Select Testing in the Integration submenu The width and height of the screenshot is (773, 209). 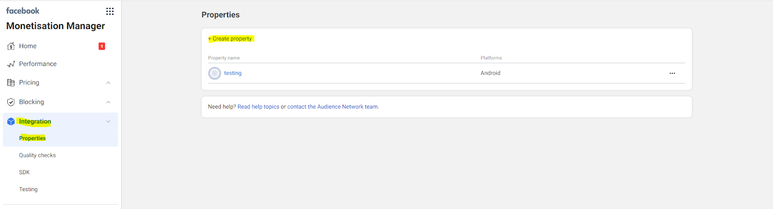[x=28, y=190]
